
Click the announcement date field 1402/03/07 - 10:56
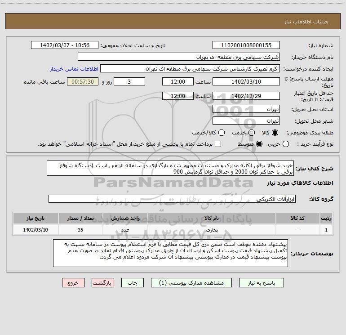(x=65, y=45)
